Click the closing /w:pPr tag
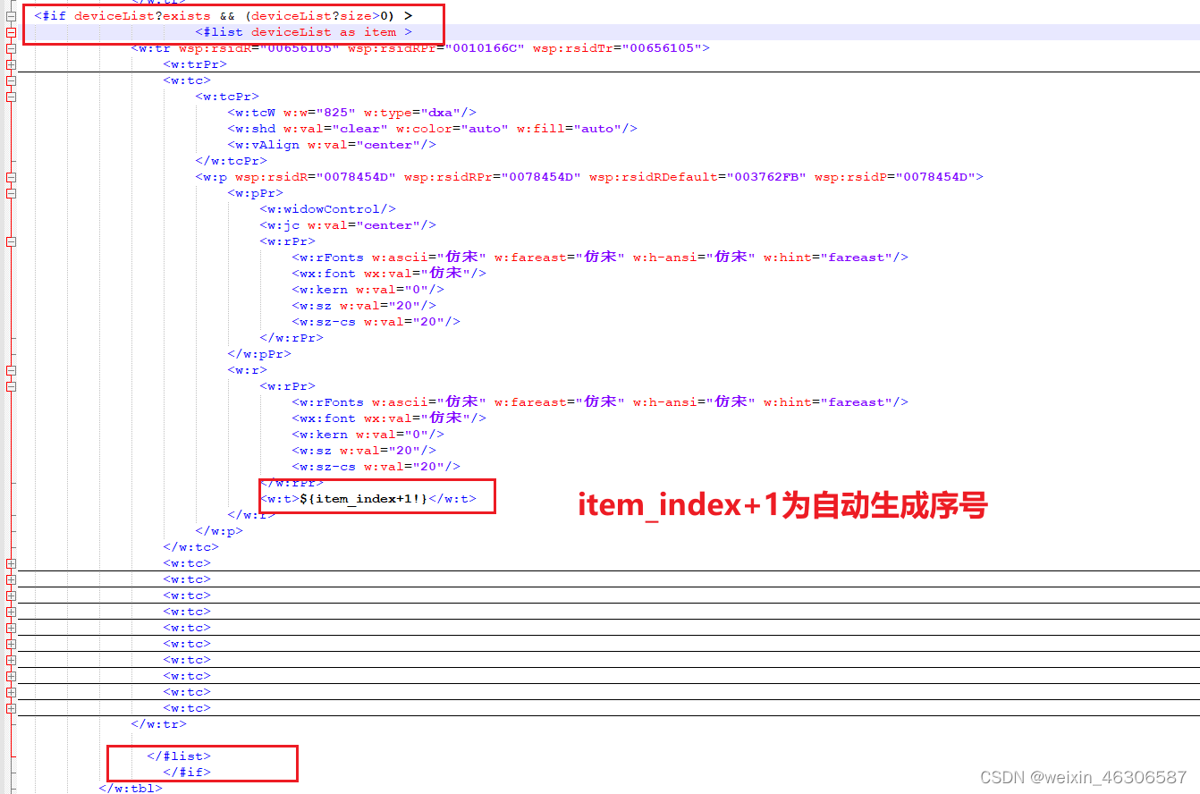Image resolution: width=1200 pixels, height=794 pixels. point(259,354)
